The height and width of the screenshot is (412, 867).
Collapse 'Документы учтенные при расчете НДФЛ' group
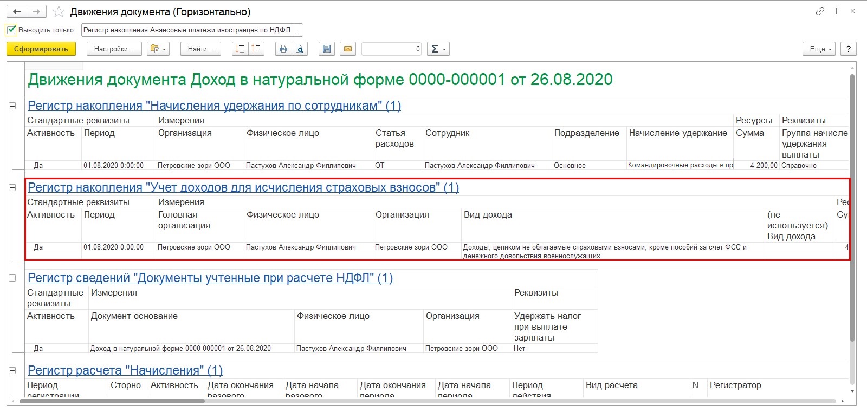tap(12, 278)
